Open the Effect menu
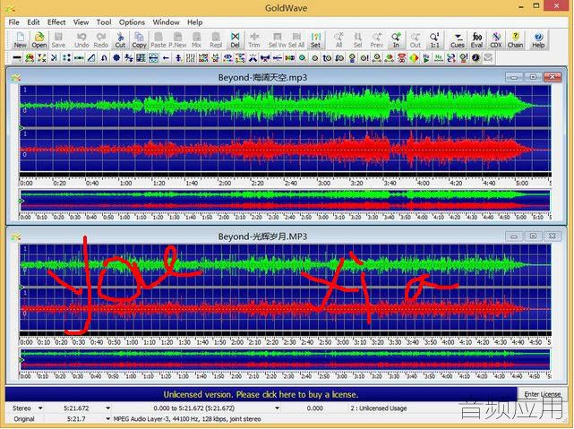The width and height of the screenshot is (574, 429). tap(56, 22)
